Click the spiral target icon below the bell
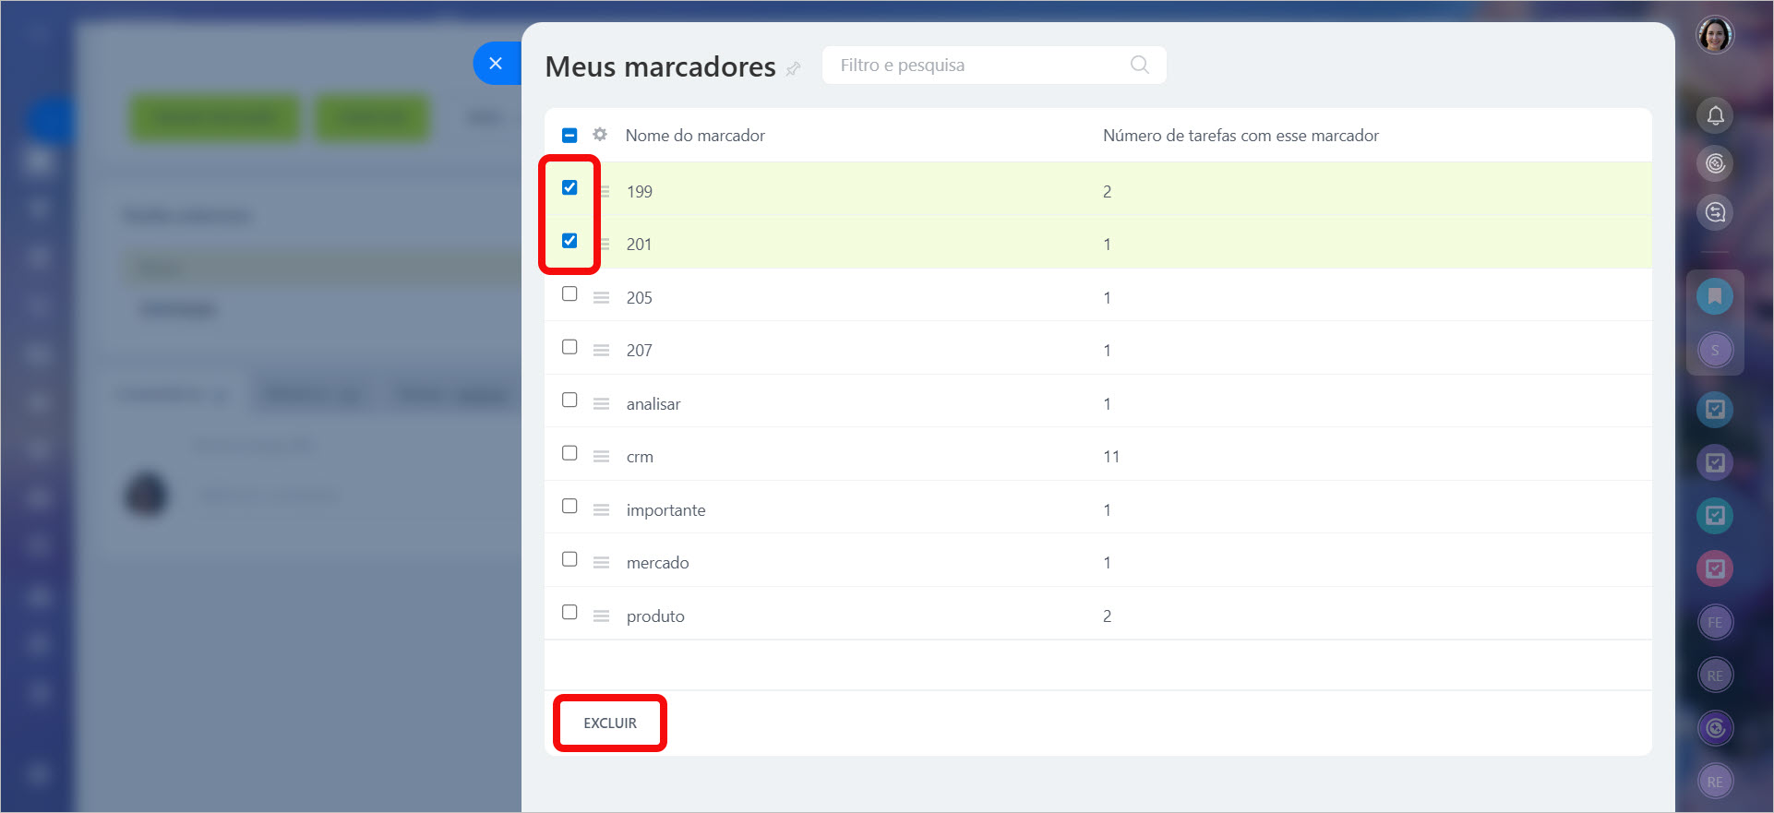The image size is (1774, 813). 1715,164
